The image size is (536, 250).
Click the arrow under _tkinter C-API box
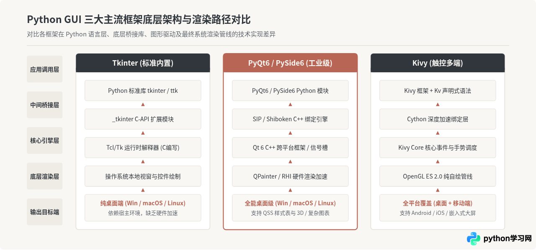tap(143, 133)
